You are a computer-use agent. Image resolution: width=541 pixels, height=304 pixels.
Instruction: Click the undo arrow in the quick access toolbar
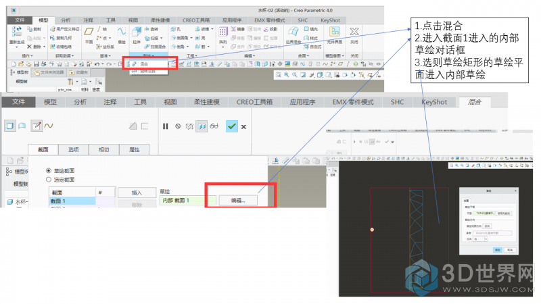point(97,64)
